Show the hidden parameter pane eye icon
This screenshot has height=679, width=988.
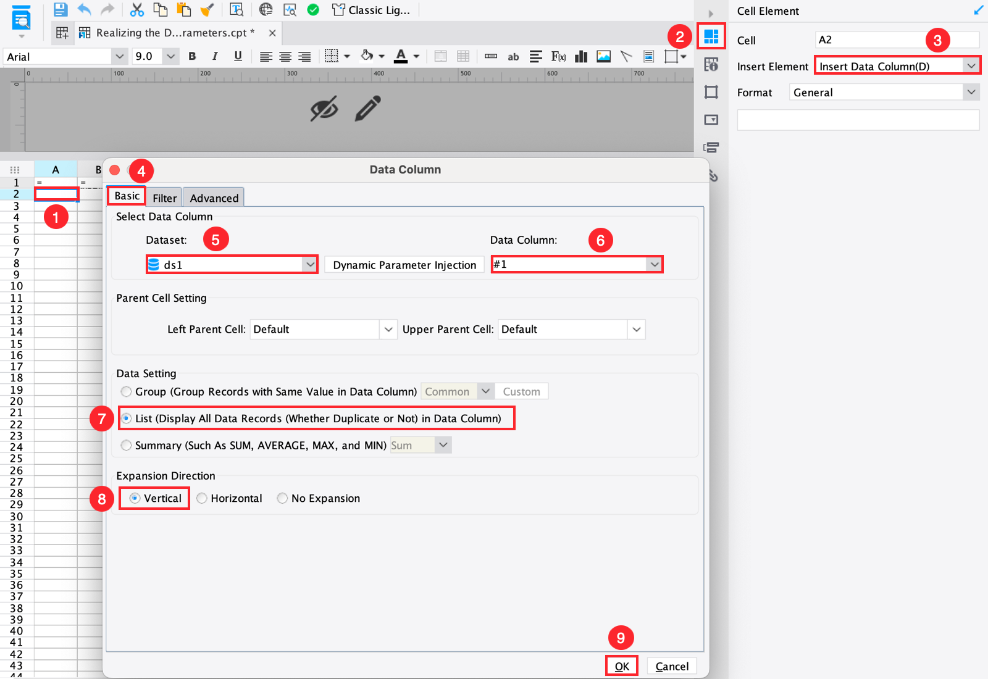point(324,109)
